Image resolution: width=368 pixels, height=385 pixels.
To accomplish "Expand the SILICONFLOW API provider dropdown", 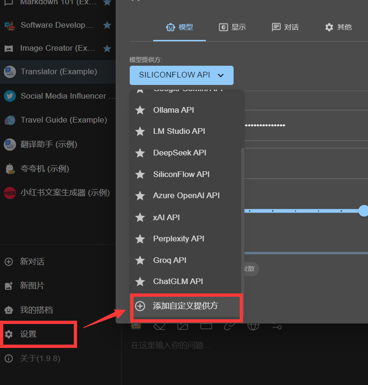I will [181, 75].
